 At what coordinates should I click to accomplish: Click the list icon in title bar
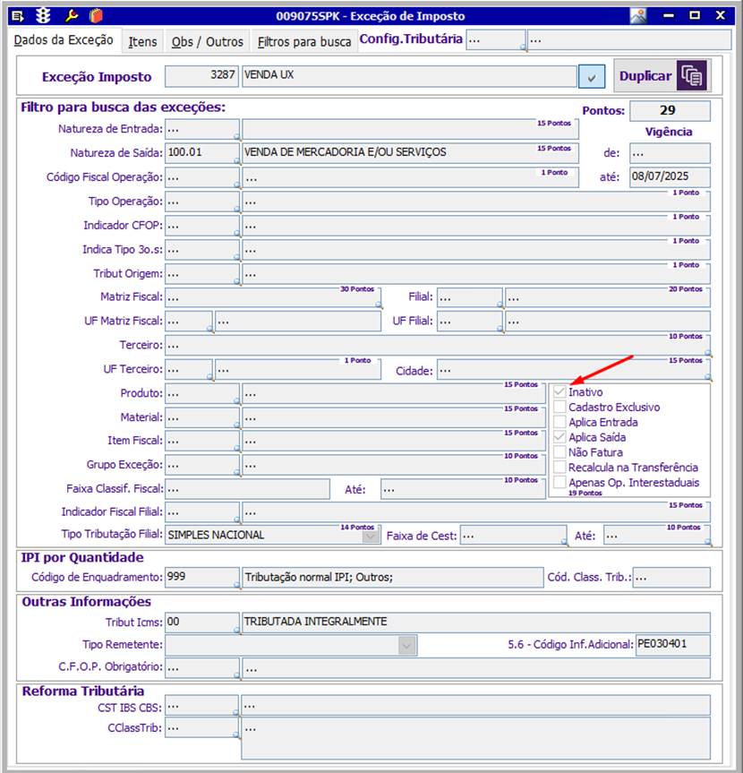pos(18,16)
